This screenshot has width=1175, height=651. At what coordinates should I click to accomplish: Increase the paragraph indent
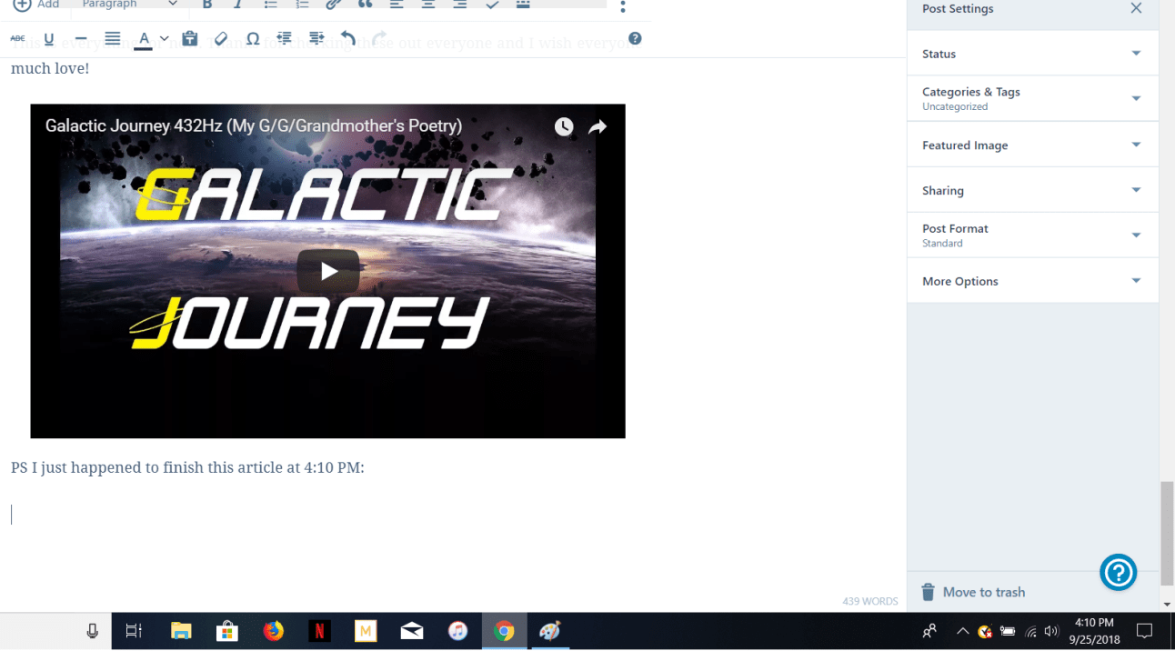(316, 39)
